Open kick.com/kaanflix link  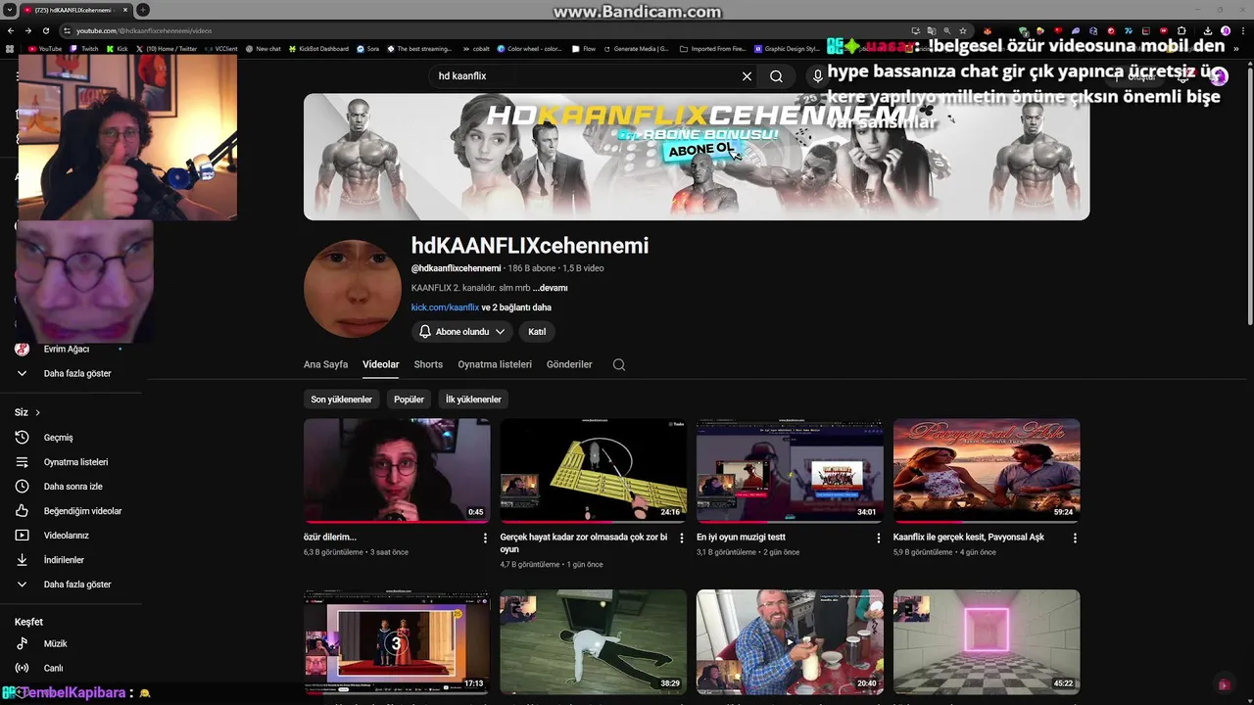[x=445, y=307]
